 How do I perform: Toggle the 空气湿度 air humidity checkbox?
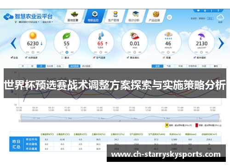[94, 57]
